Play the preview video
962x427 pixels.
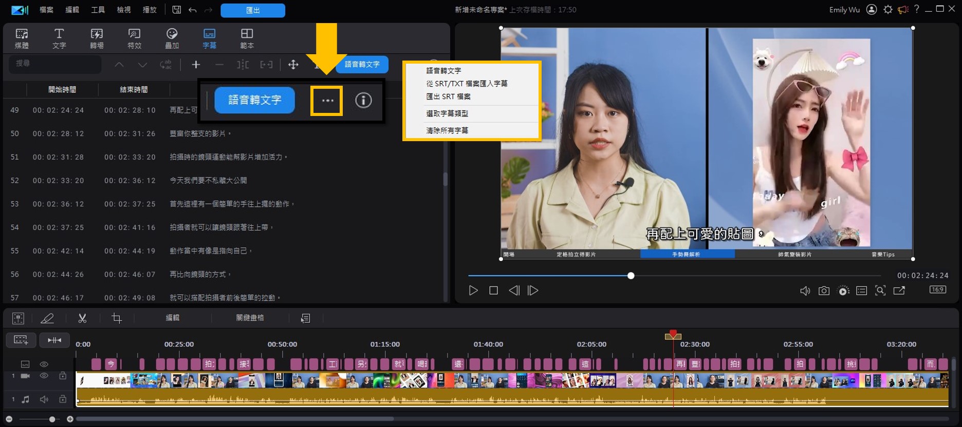[x=473, y=290]
